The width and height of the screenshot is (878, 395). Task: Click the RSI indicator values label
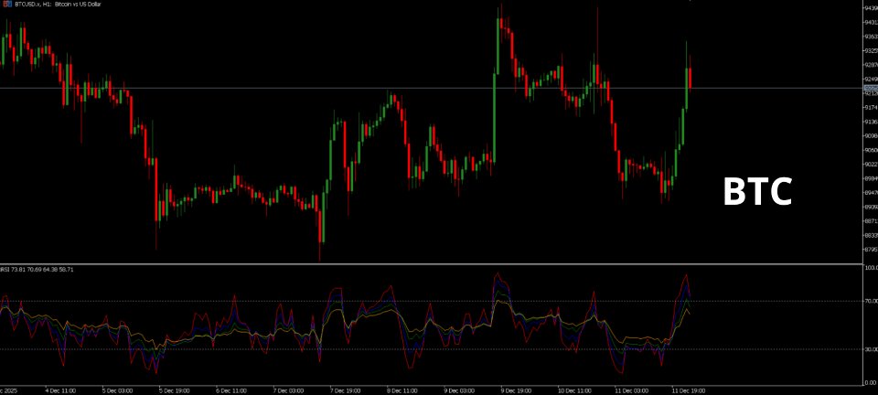pyautogui.click(x=37, y=270)
